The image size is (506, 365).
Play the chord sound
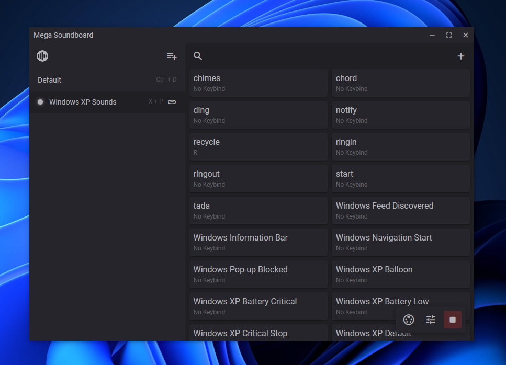pos(400,83)
